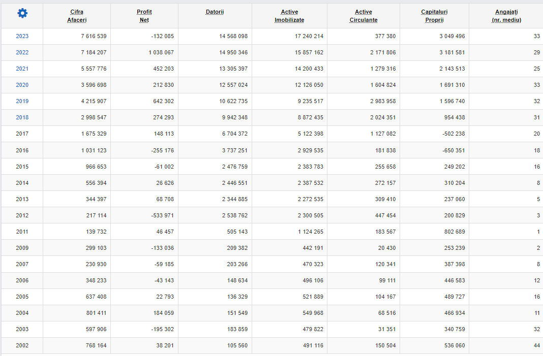
Task: Click equity value 802 689
Action: [455, 232]
